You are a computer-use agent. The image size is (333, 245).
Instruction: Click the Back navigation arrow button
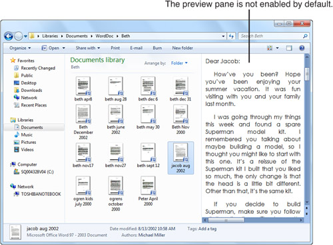(9, 36)
